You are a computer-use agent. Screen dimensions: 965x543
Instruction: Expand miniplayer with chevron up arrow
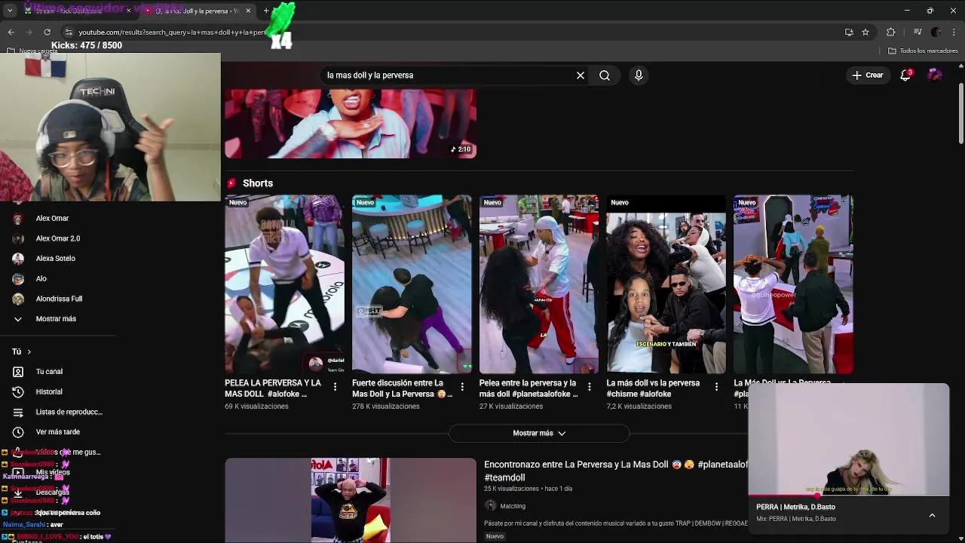click(932, 515)
